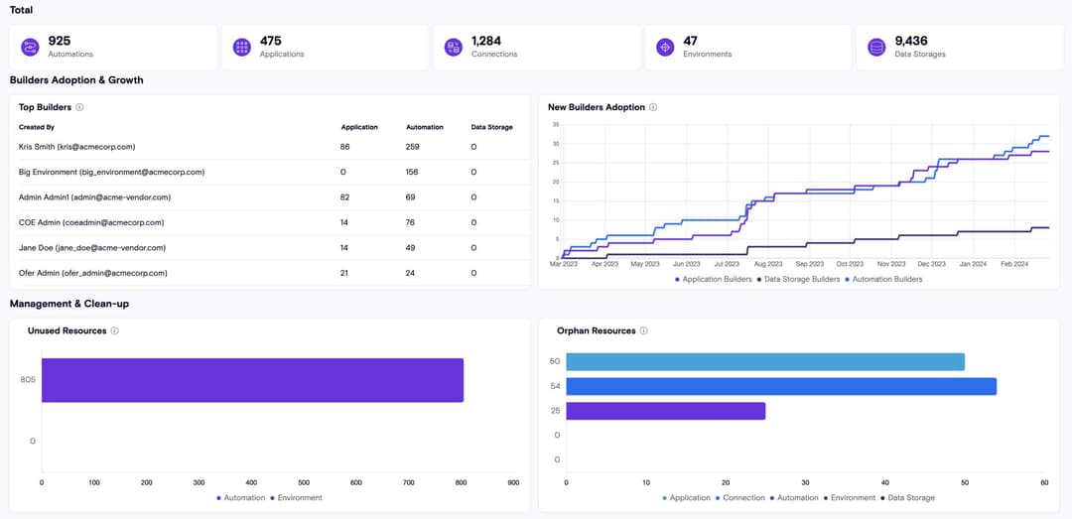1072x519 pixels.
Task: Open the info tooltip beside Top Builders
Action: 79,107
